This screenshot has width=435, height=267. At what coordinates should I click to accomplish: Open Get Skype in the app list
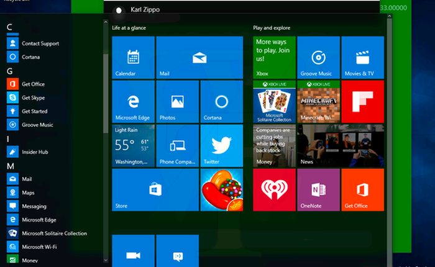pyautogui.click(x=26, y=97)
